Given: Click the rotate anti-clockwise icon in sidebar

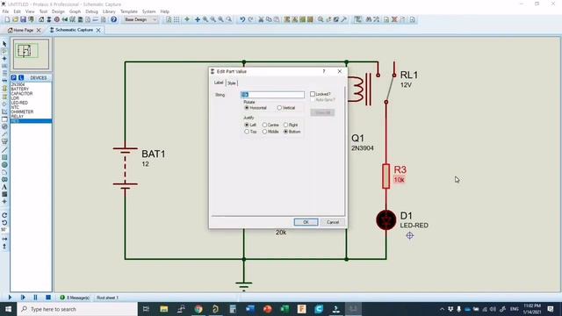Looking at the screenshot, I should [x=4, y=222].
